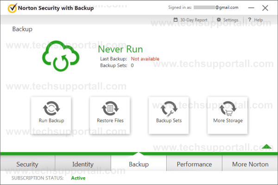Click the Backup Sets: 0 value
This screenshot has height=185, width=278.
tap(132, 66)
